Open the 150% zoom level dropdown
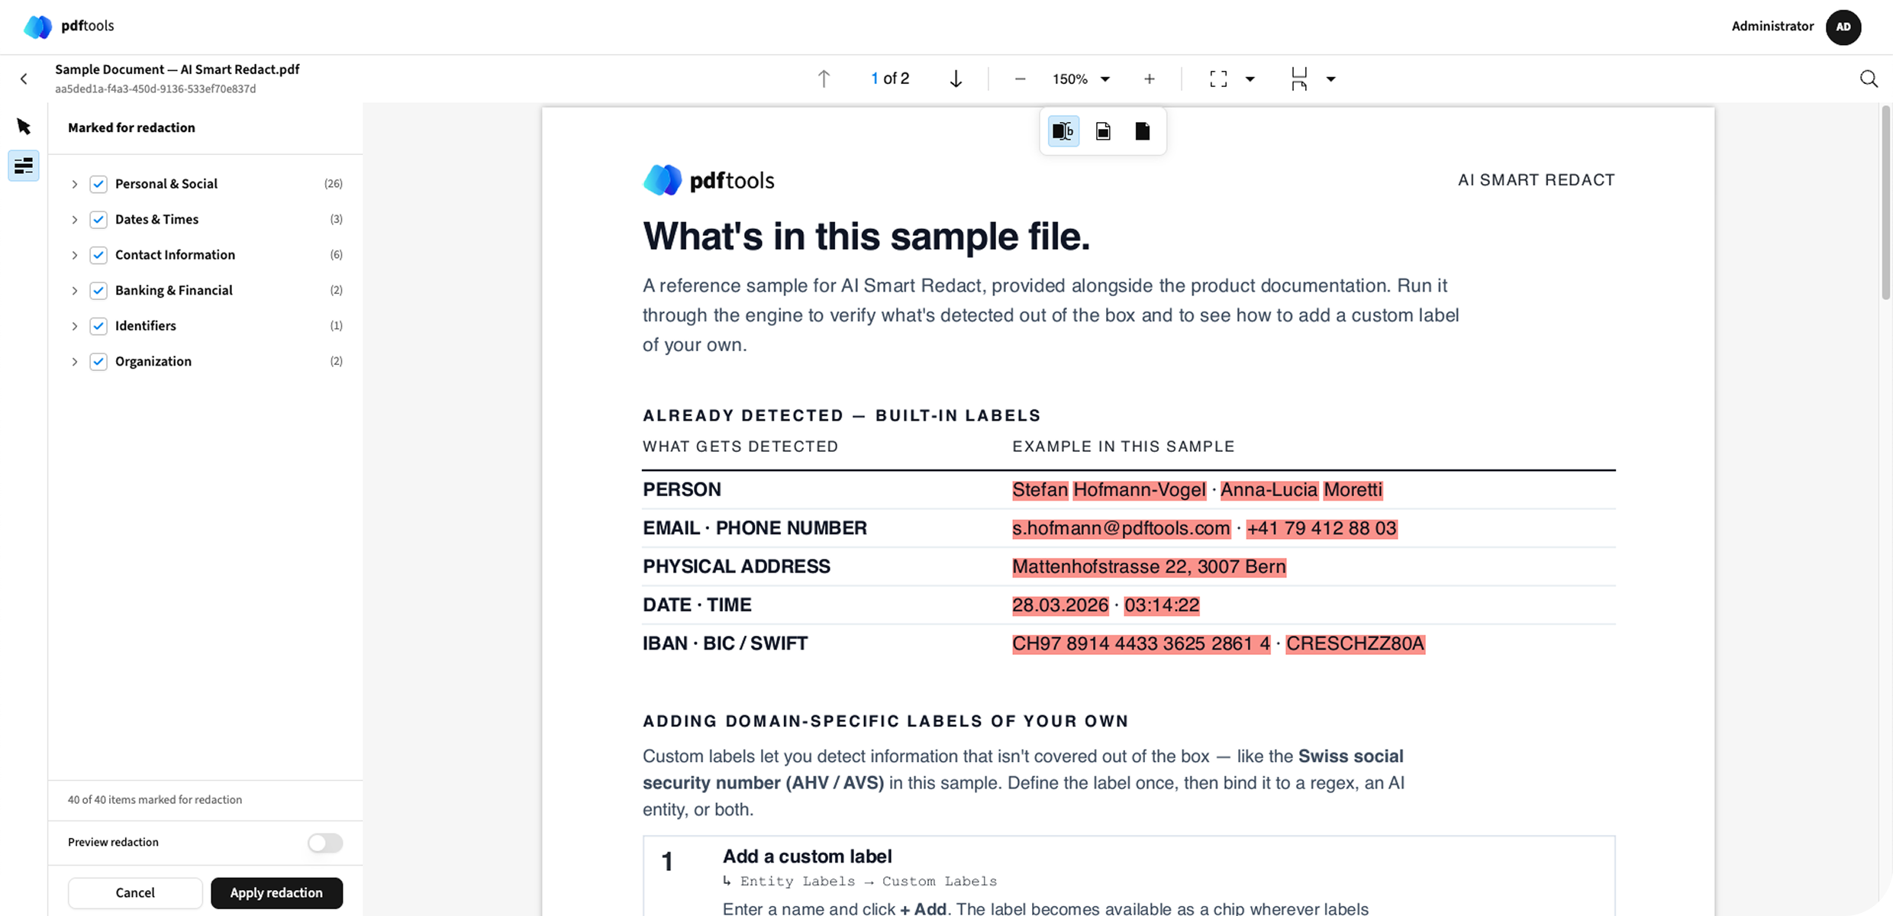 (1081, 79)
